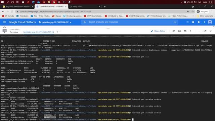
Task: Open the Help question mark menu
Action: [193, 22]
